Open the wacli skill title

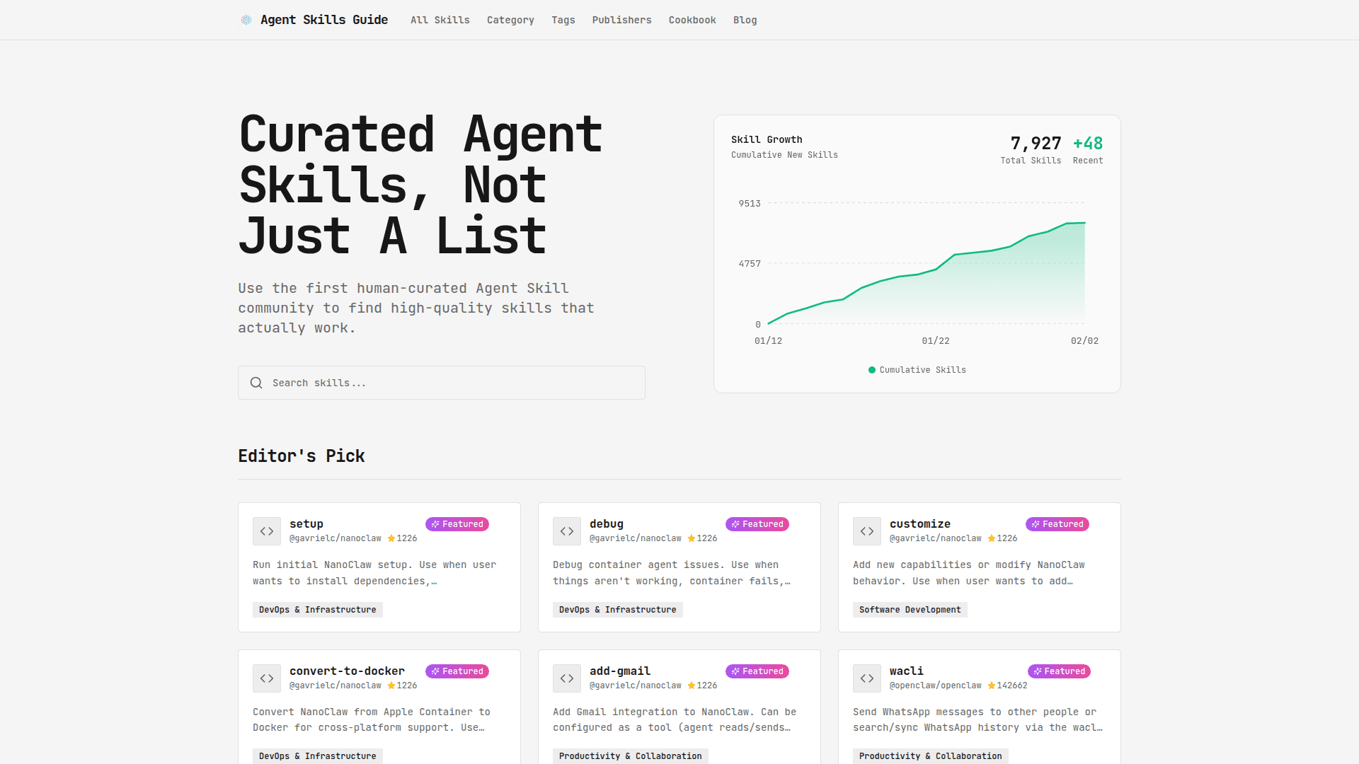pos(906,671)
